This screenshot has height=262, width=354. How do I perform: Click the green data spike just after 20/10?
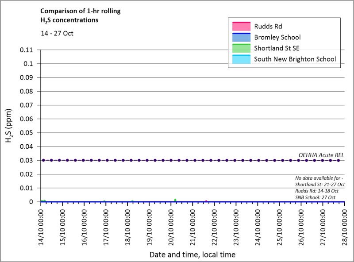(175, 200)
